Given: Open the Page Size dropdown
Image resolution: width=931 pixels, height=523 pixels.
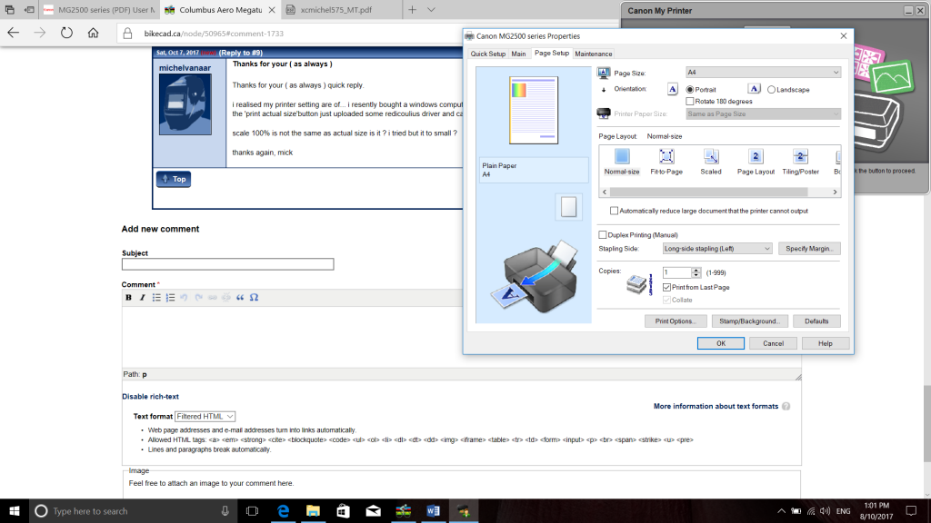Looking at the screenshot, I should 762,72.
